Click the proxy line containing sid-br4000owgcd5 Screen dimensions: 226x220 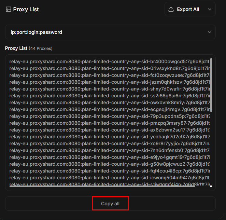pyautogui.click(x=109, y=61)
